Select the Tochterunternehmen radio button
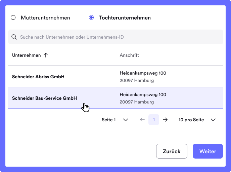 [x=91, y=17]
